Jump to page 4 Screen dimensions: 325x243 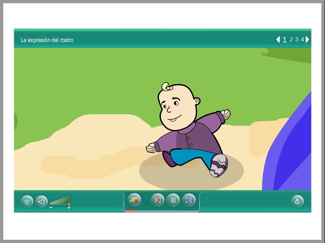pos(302,39)
